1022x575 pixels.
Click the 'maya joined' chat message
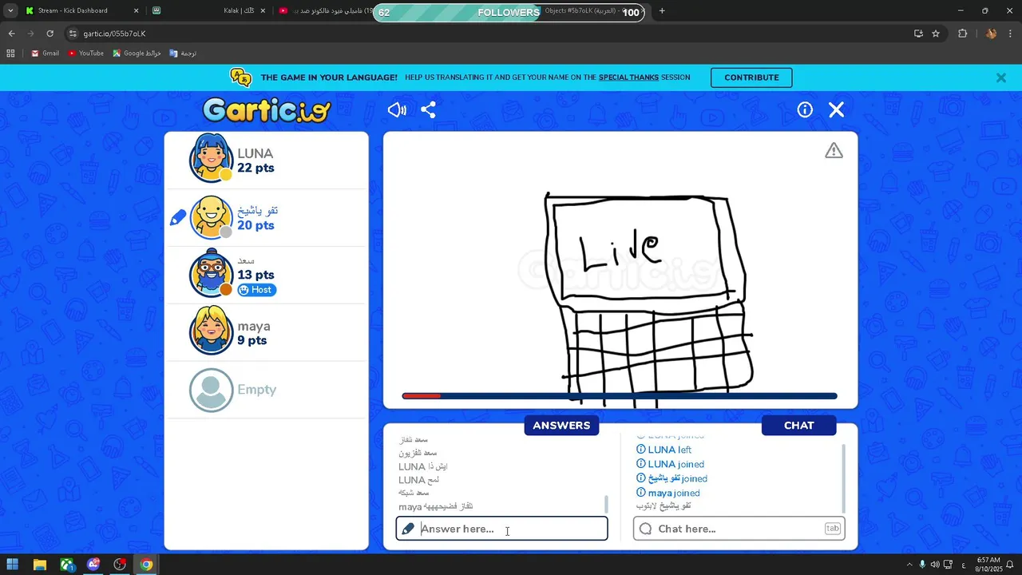pyautogui.click(x=667, y=493)
